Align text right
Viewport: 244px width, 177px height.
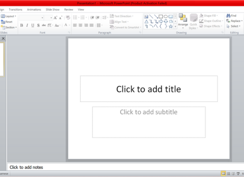[x=86, y=25]
